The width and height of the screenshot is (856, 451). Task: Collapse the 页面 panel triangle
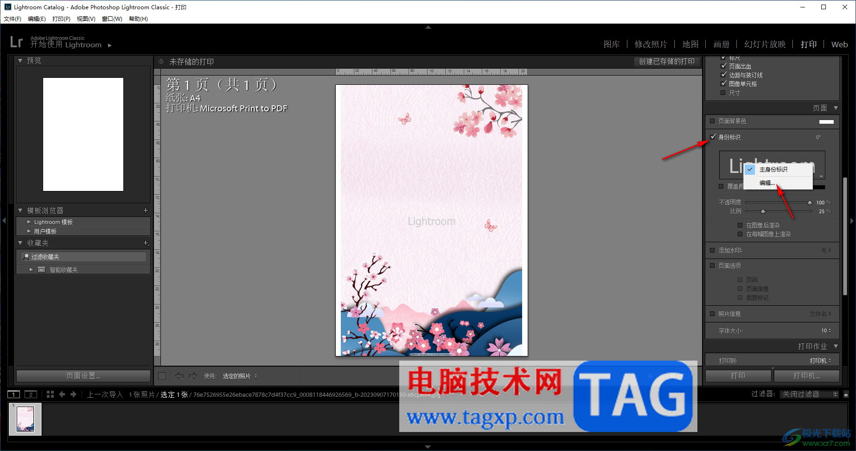pos(836,108)
